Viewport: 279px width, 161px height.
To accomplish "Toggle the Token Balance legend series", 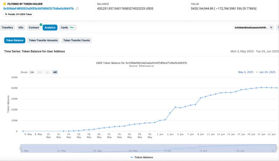I will point(141,157).
